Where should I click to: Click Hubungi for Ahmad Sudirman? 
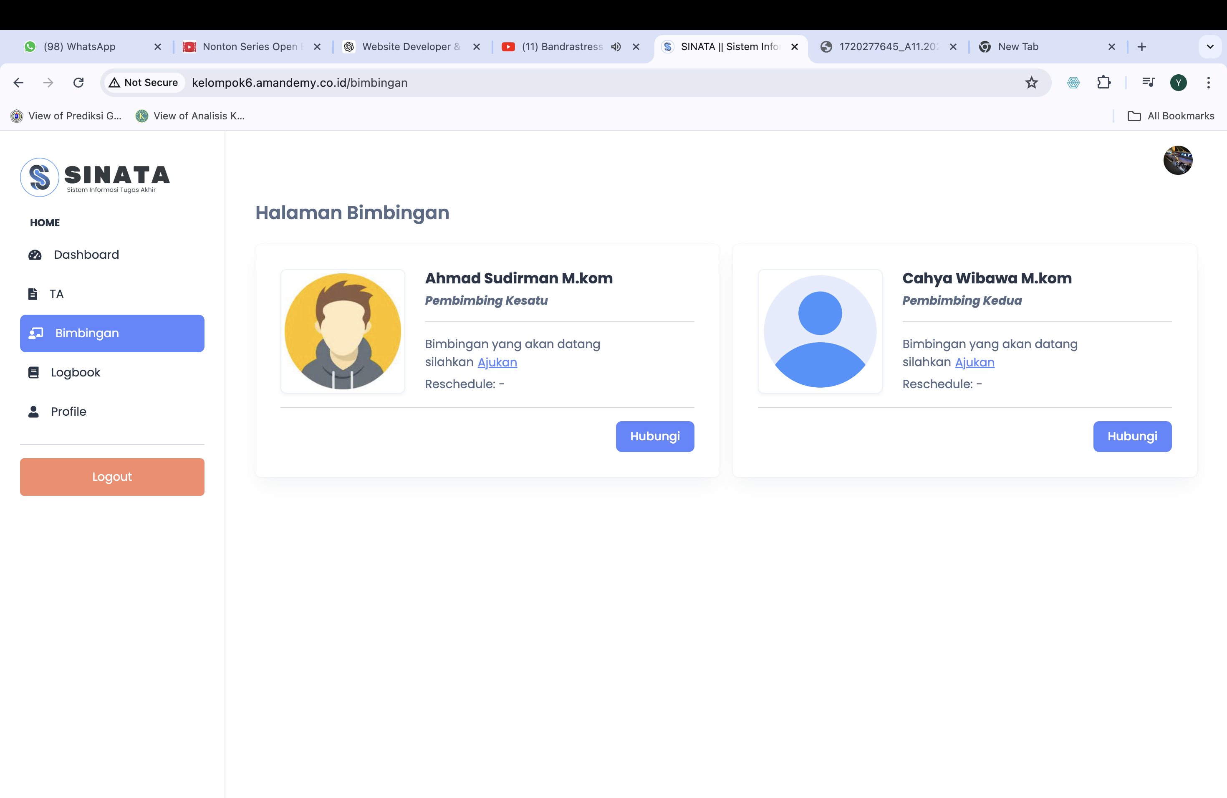coord(654,436)
